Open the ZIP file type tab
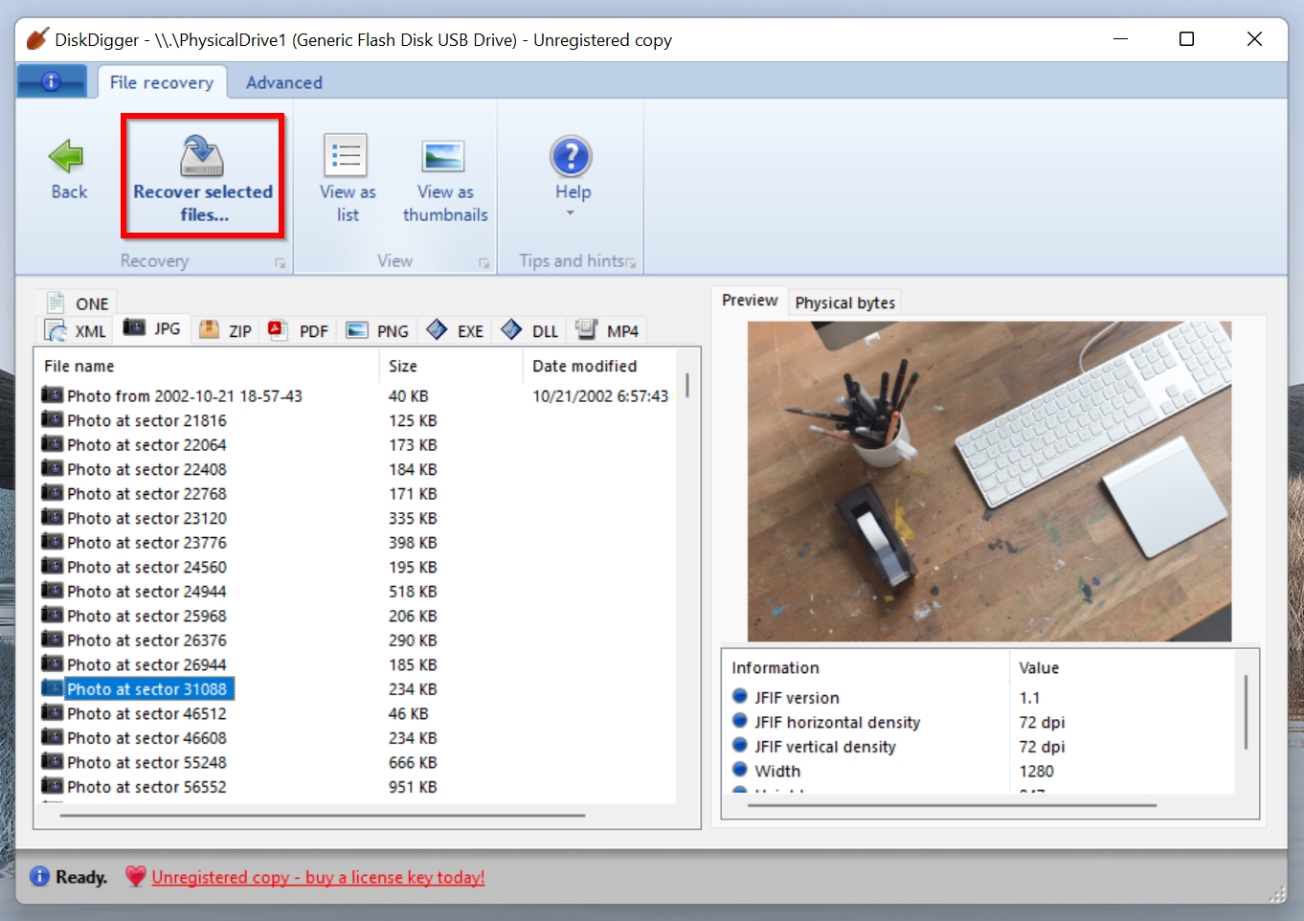 pos(225,331)
